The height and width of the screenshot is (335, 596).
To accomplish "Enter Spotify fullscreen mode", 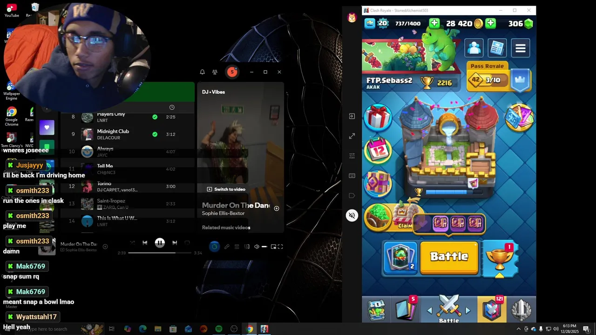I will click(280, 247).
